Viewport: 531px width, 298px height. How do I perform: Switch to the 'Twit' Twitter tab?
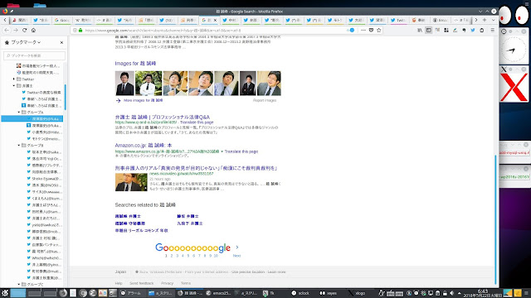click(398, 20)
